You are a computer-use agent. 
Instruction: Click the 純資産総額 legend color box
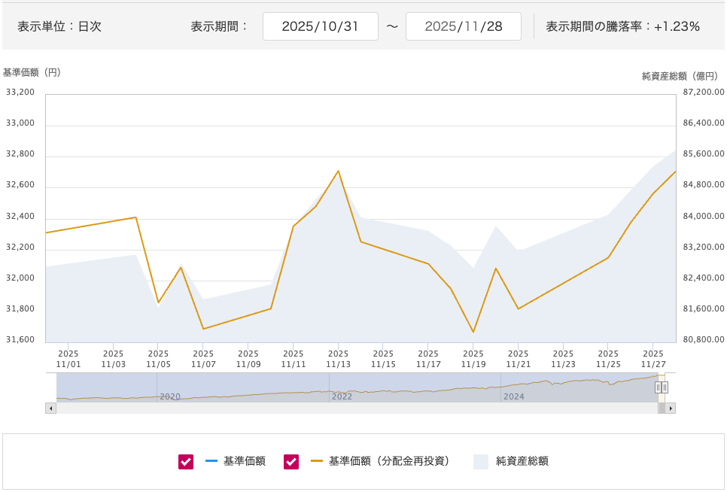pyautogui.click(x=481, y=461)
